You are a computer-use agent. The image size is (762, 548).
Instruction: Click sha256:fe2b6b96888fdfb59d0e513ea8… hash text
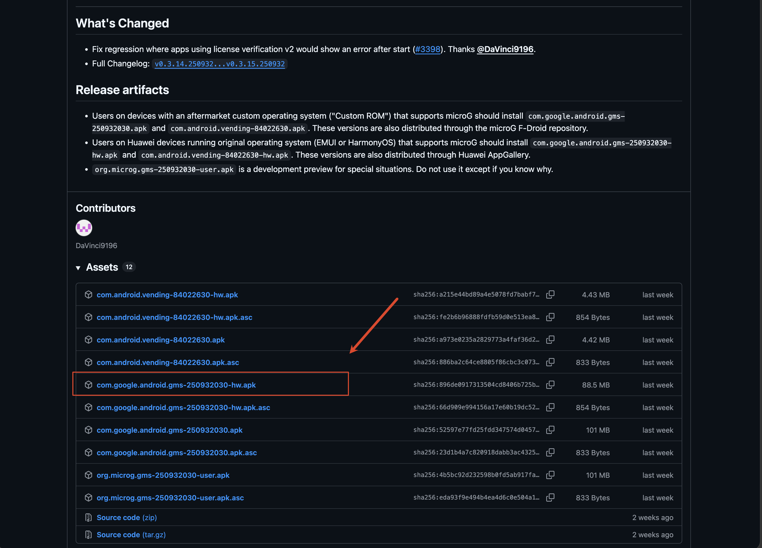point(476,317)
